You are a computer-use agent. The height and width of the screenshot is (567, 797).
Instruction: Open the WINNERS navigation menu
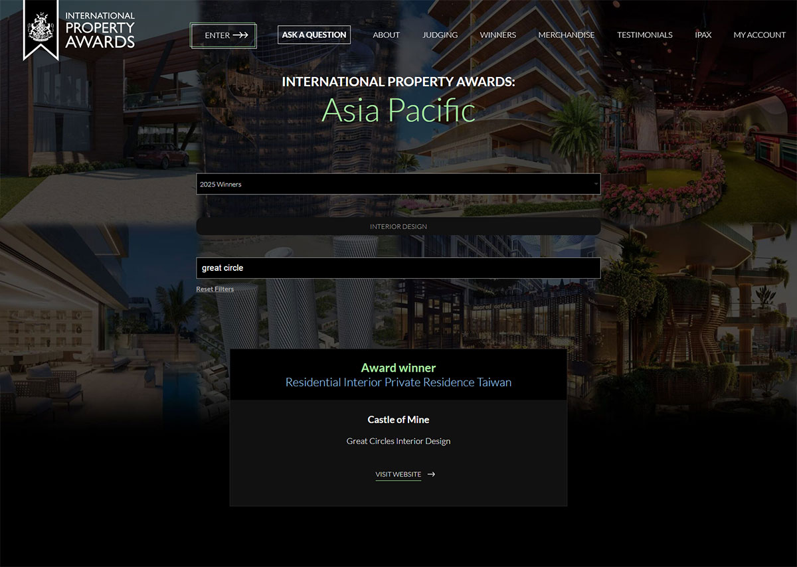click(497, 35)
